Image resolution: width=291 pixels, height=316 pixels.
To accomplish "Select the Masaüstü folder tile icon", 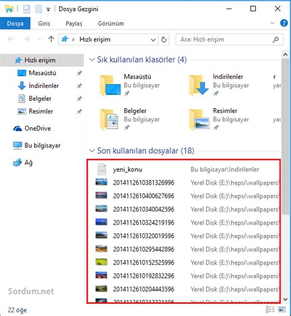I will tap(110, 85).
